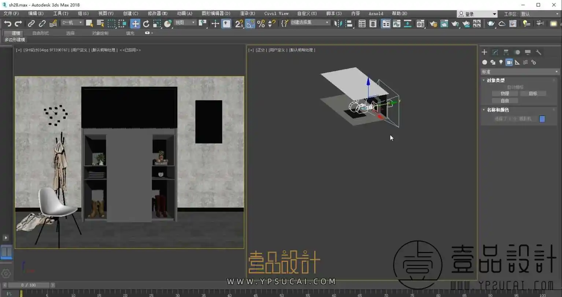Click the Select and Place tool
Viewport: 562px width, 297px height.
[x=168, y=23]
